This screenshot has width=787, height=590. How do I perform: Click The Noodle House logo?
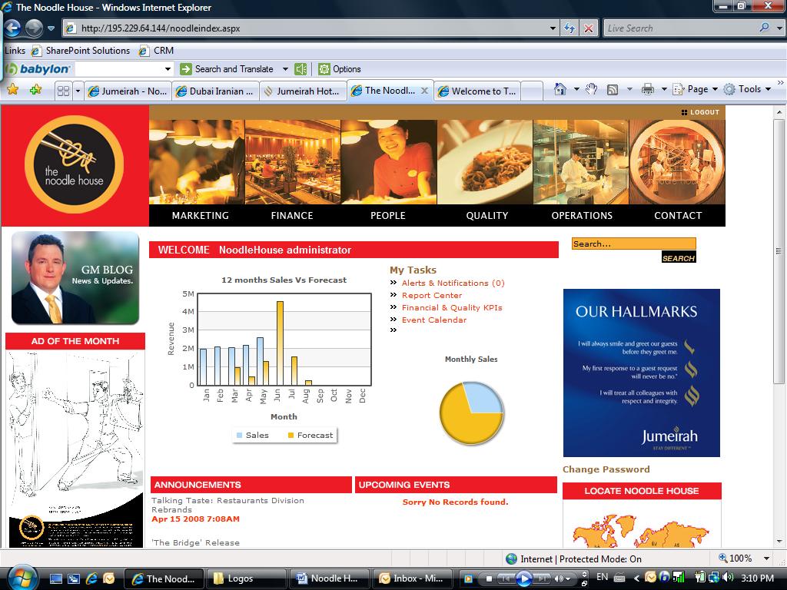tap(75, 164)
